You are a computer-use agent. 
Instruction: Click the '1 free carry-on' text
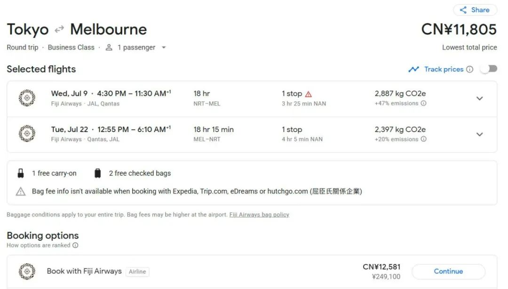click(x=54, y=173)
